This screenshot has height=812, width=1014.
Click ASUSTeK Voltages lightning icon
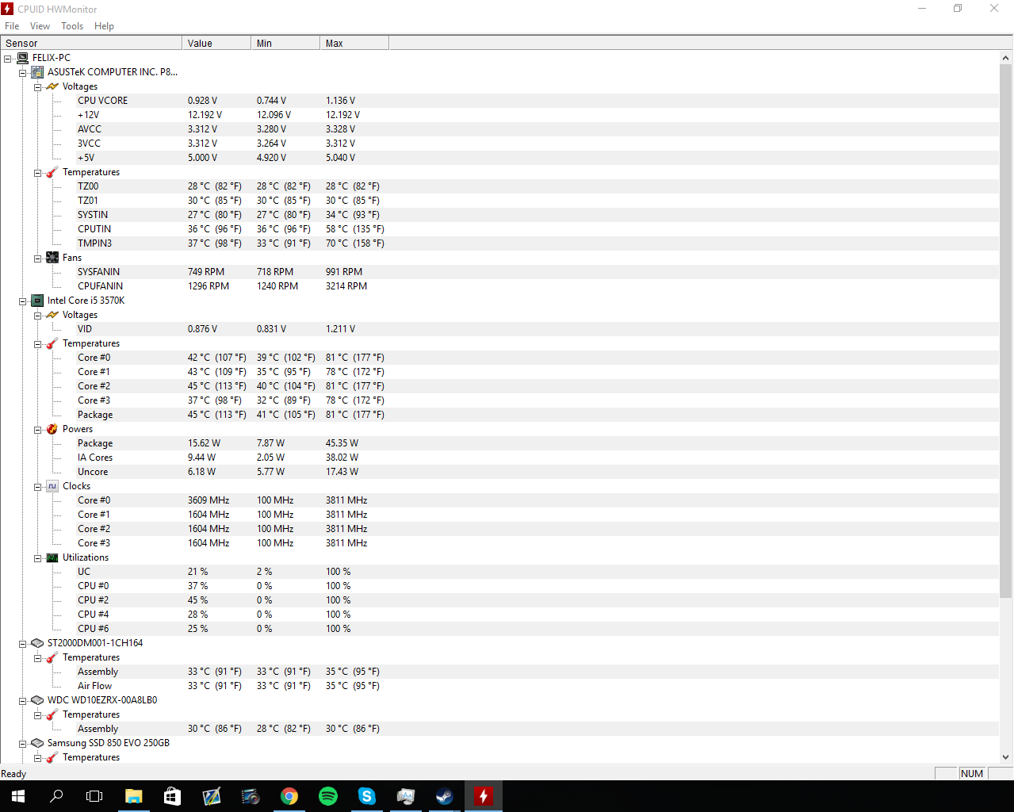52,86
